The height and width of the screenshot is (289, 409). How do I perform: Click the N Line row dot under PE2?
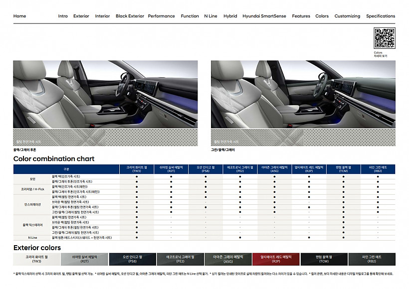[x=240, y=238]
